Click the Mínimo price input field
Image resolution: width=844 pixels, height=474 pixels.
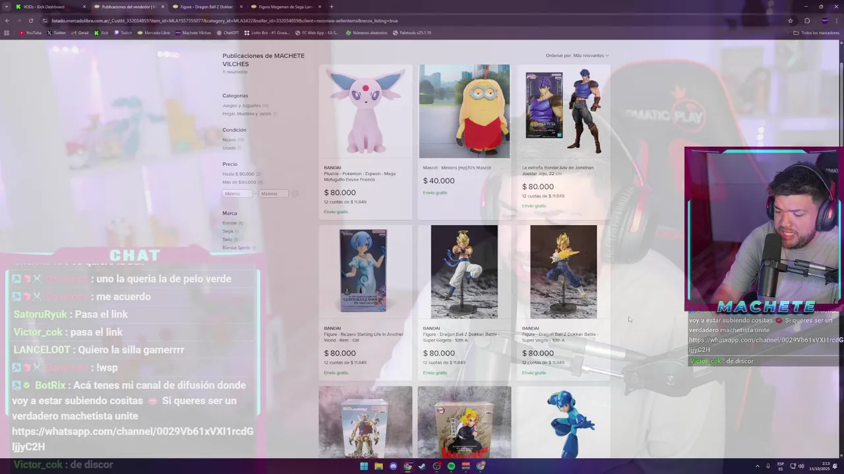pyautogui.click(x=237, y=194)
